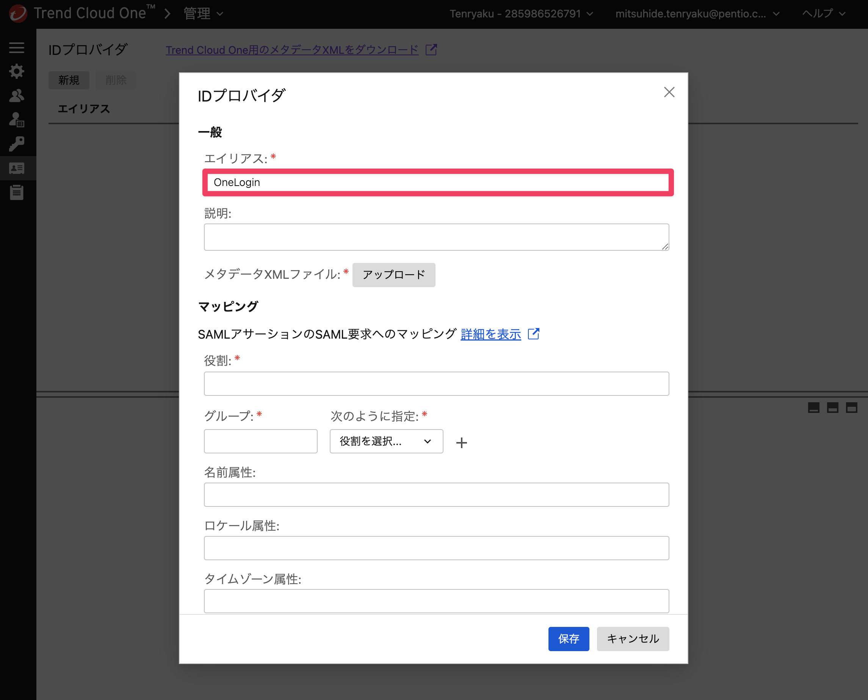Image resolution: width=868 pixels, height=700 pixels.
Task: Add a group mapping with plus icon
Action: [461, 442]
